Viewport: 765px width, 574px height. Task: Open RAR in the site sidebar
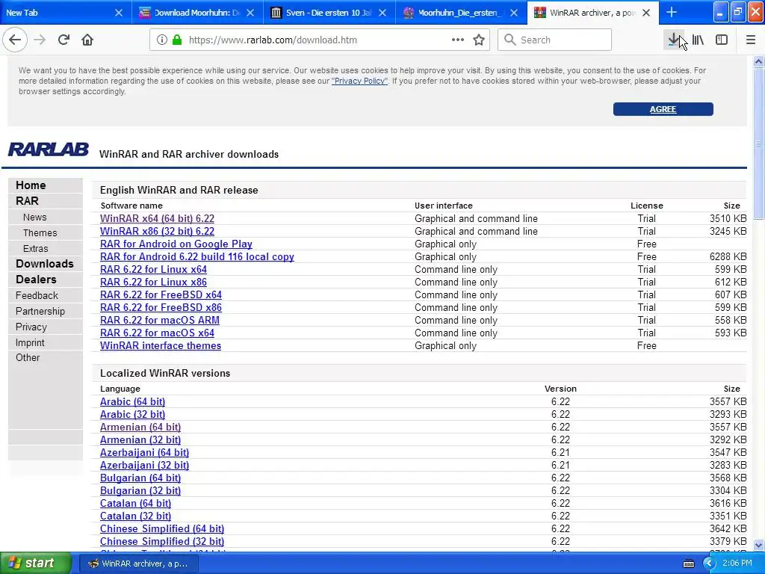[27, 201]
